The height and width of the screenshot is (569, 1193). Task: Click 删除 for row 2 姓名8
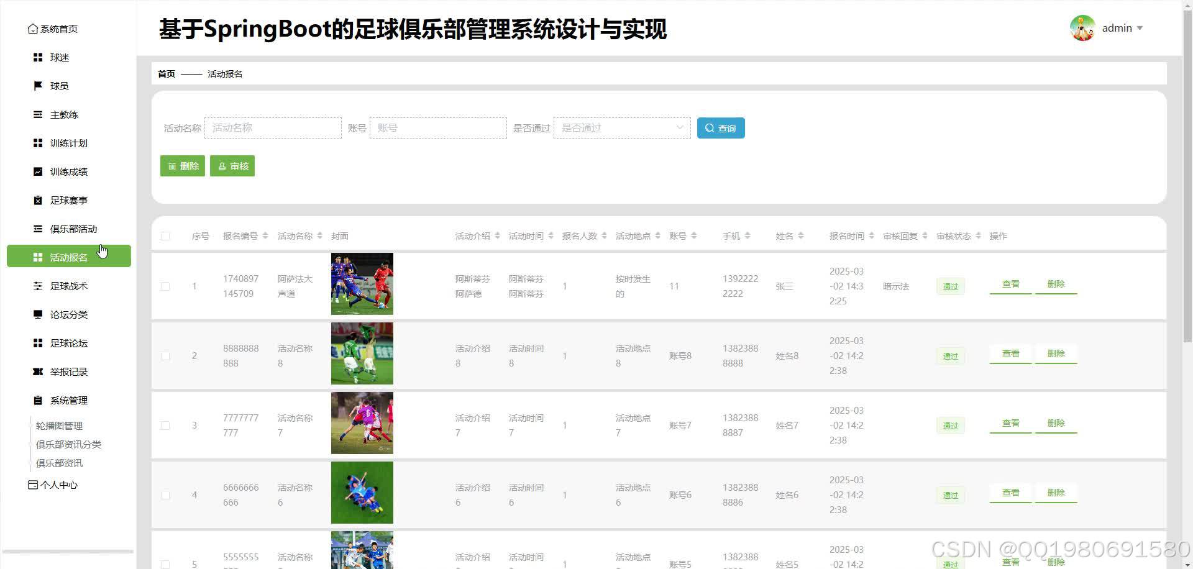pyautogui.click(x=1056, y=353)
